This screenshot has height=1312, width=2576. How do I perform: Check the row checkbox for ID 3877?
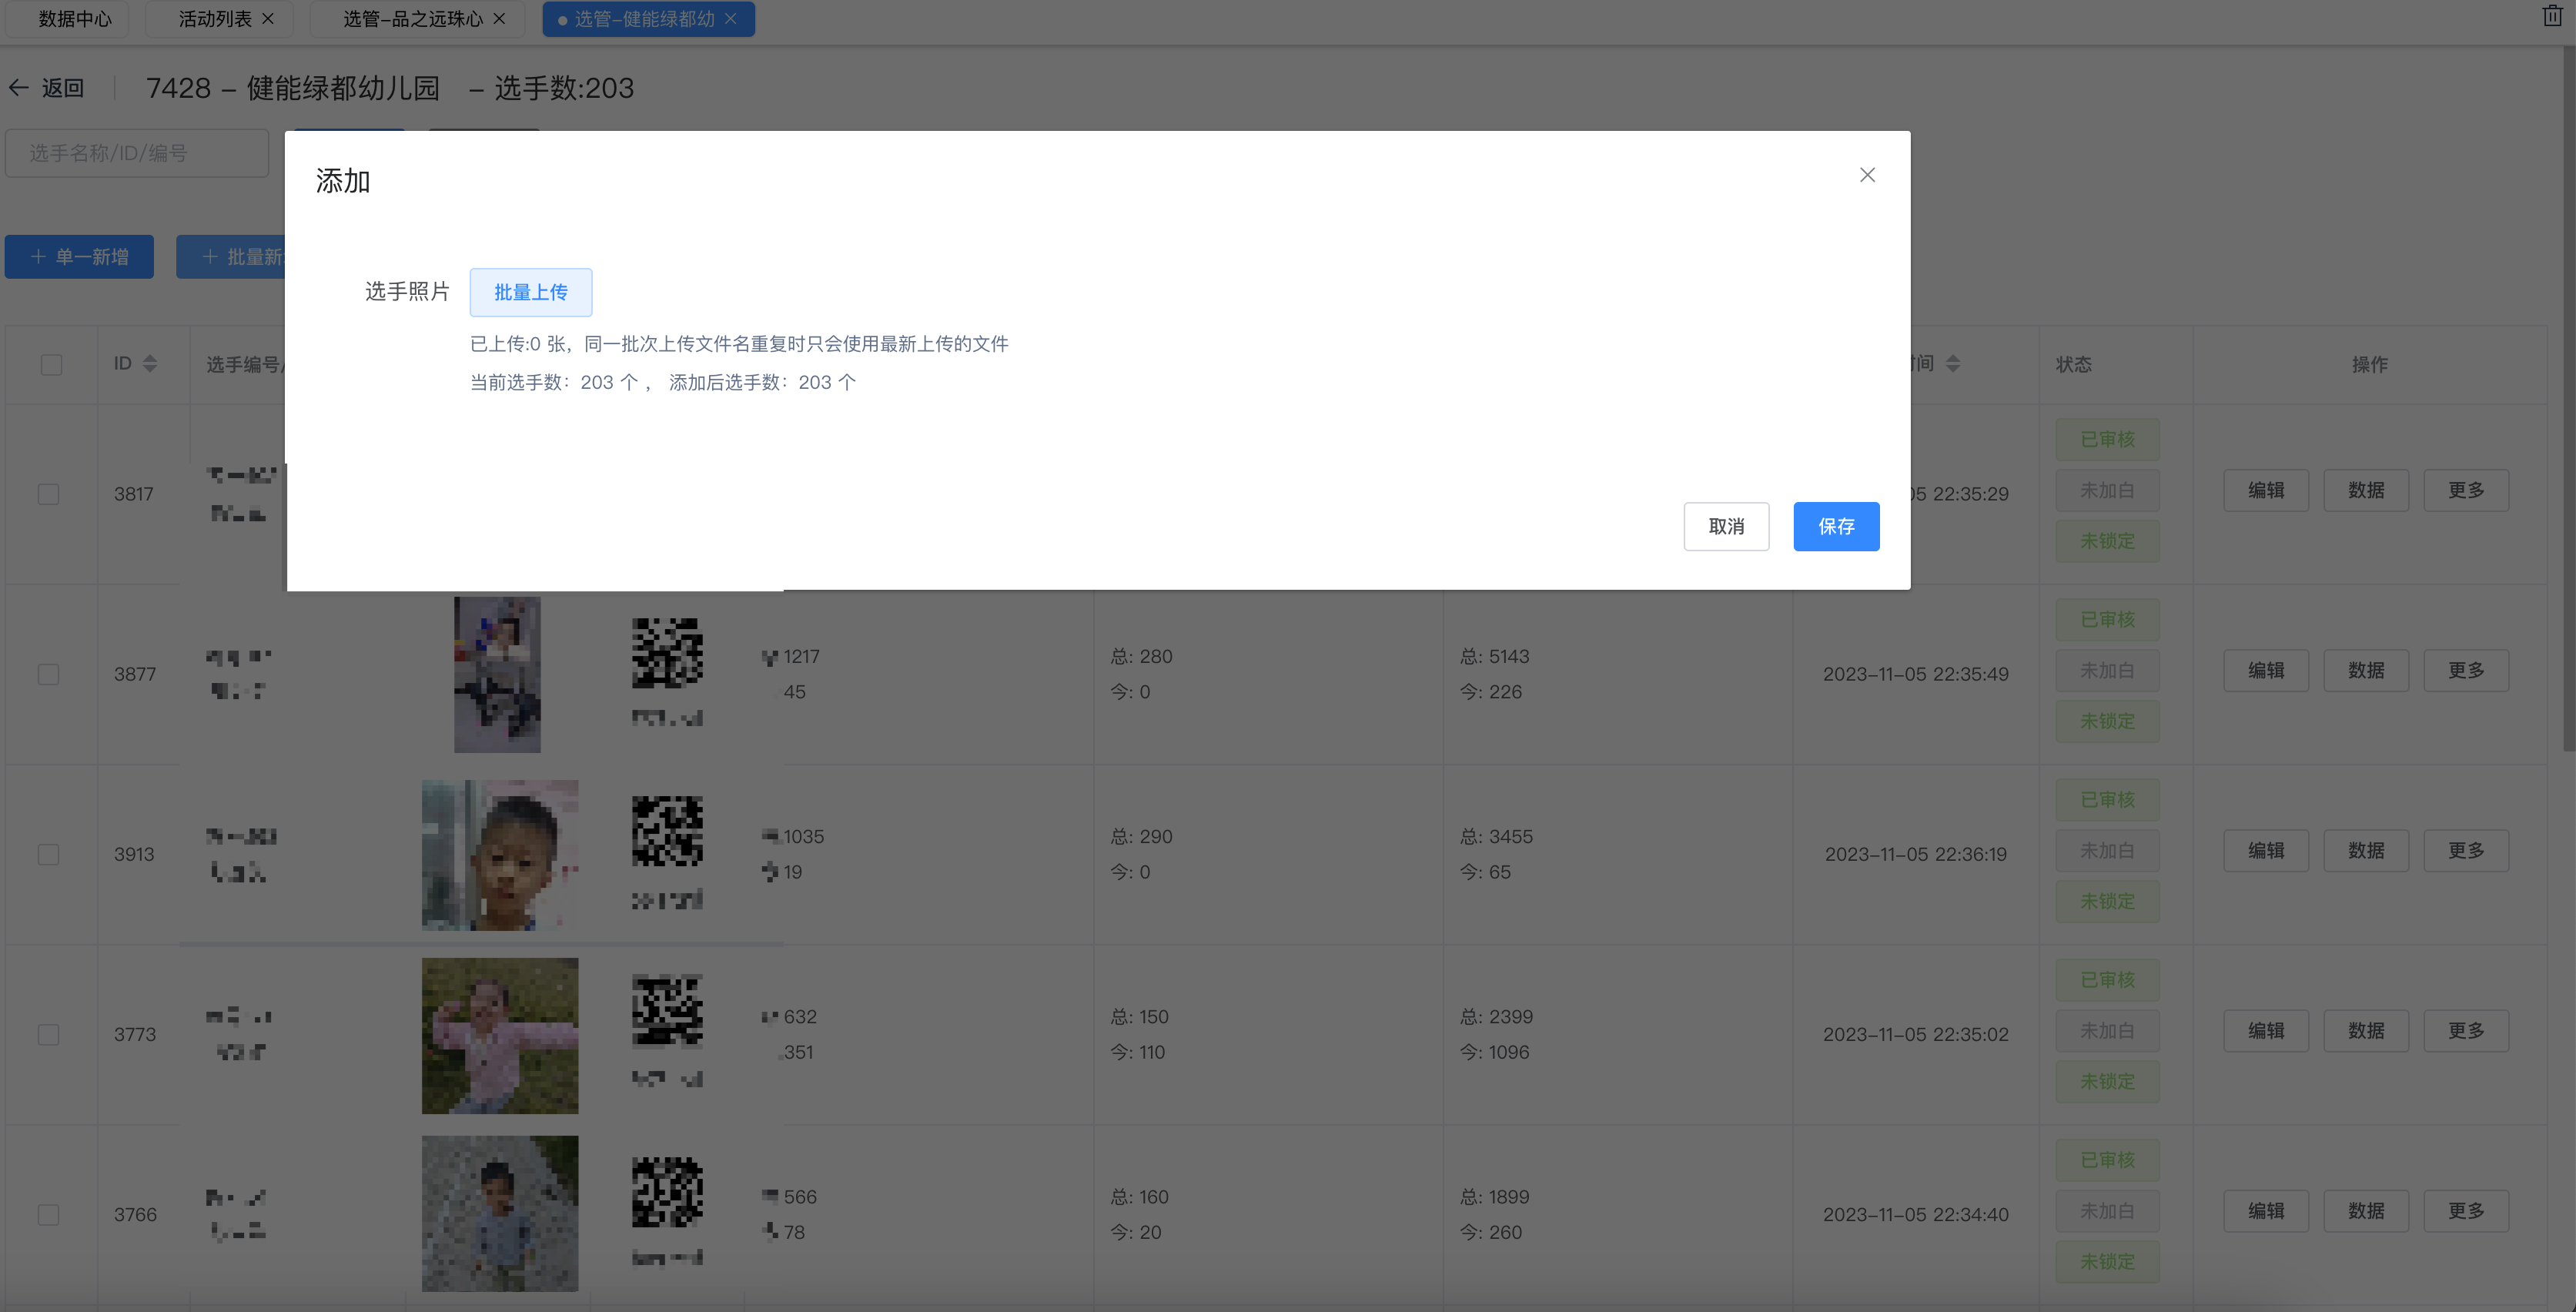(x=48, y=674)
